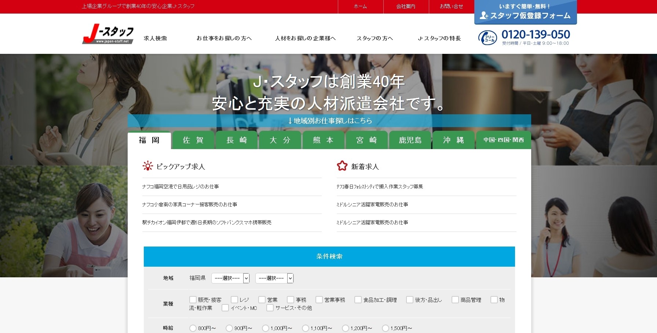
Task: Click the 求人検索 navigation link
Action: [x=155, y=38]
